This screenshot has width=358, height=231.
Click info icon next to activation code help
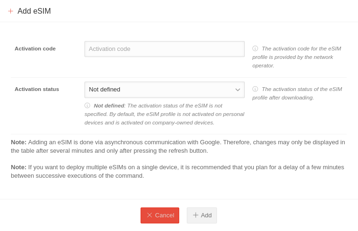(255, 49)
